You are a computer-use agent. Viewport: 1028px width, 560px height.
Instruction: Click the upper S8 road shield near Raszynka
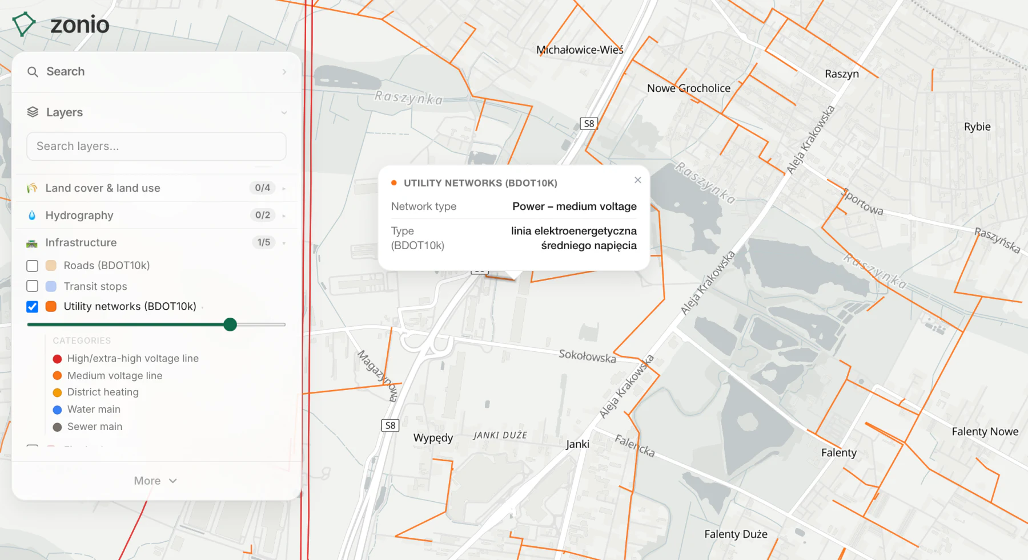(589, 124)
